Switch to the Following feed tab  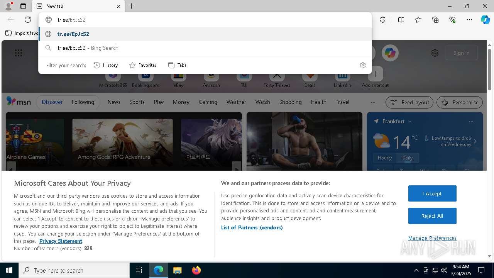click(x=83, y=102)
